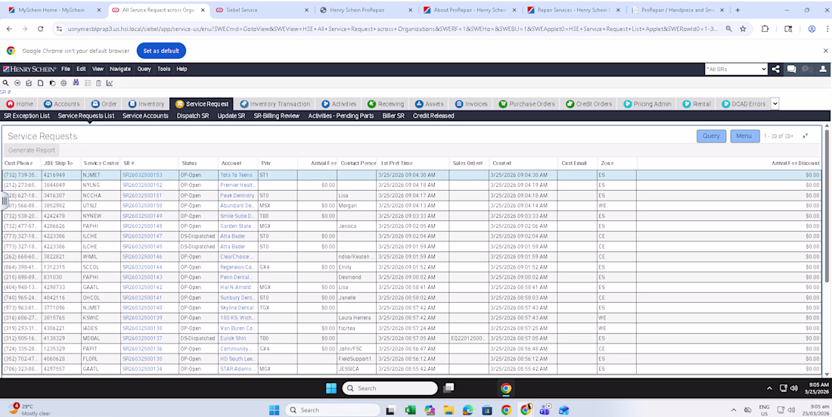Open the Tots To Teens account link
The width and height of the screenshot is (832, 417).
point(236,175)
